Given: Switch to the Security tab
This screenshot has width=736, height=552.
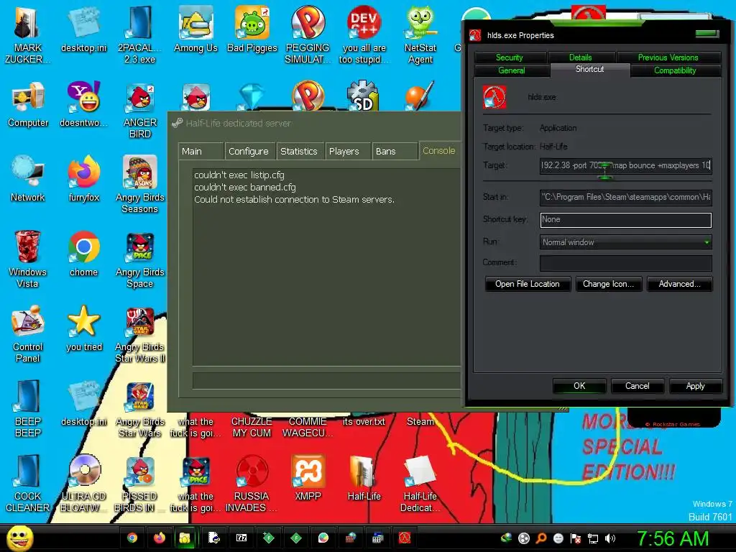Looking at the screenshot, I should tap(510, 57).
